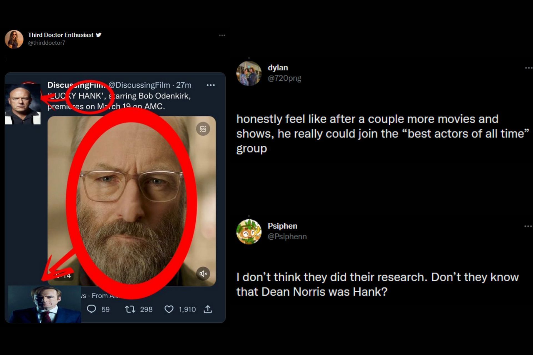The height and width of the screenshot is (355, 533).
Task: Click dylan's profile avatar
Action: (249, 73)
